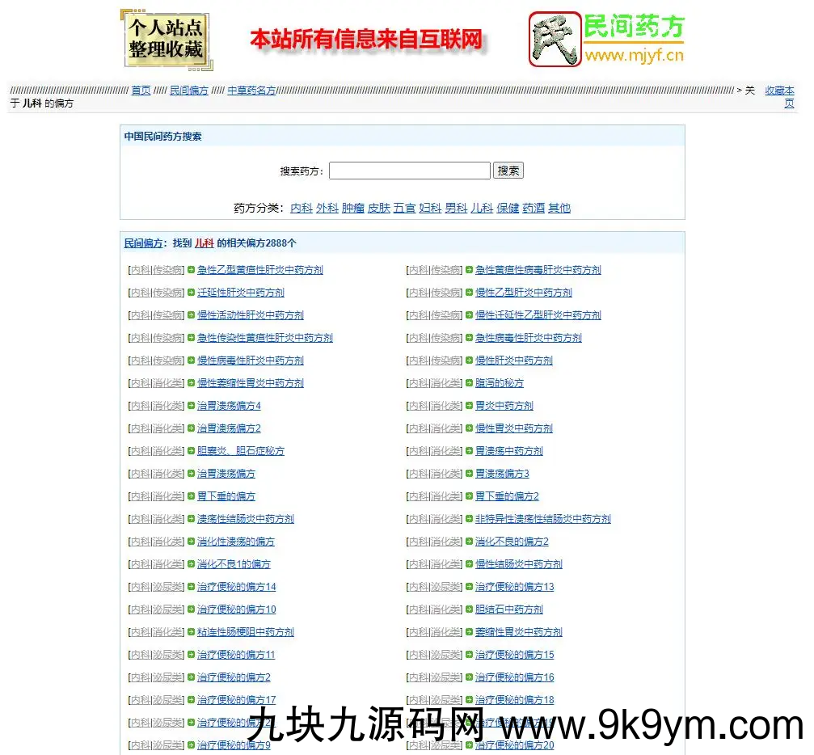
Task: Select the 妇科 prescription category
Action: point(430,208)
